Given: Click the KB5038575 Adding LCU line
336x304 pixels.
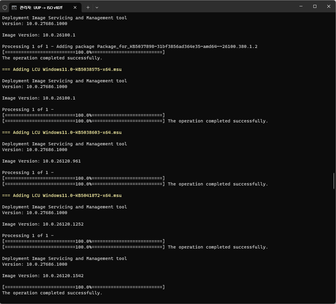Looking at the screenshot, I should pyautogui.click(x=62, y=69).
